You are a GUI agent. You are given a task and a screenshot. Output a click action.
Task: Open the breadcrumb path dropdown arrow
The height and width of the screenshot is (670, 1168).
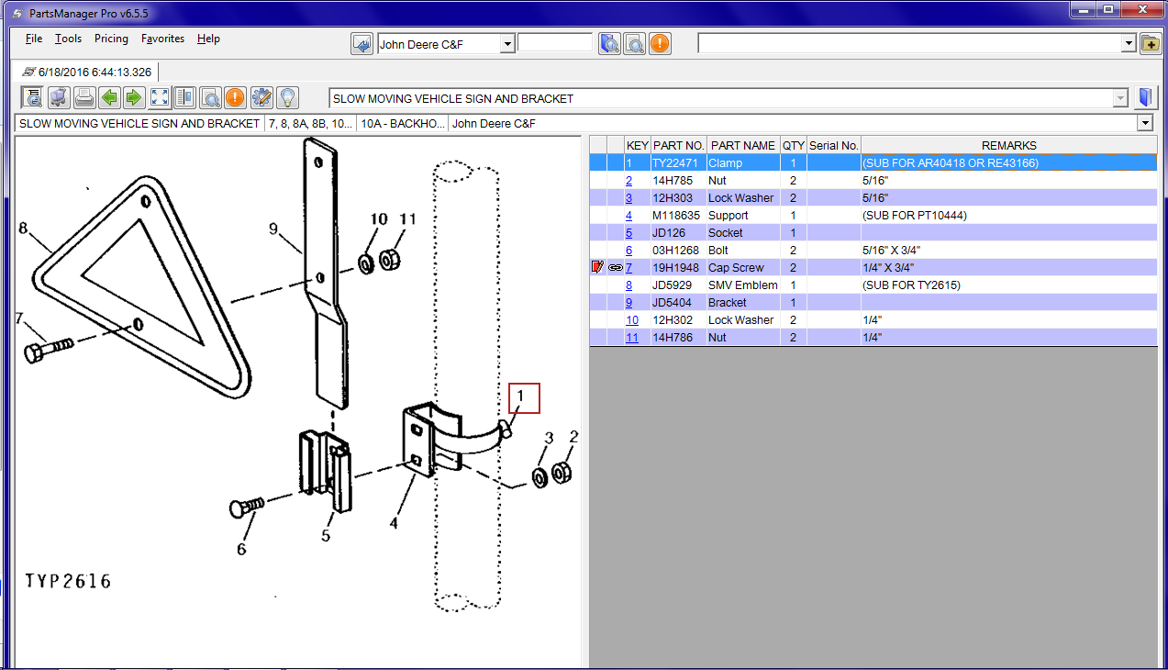(1145, 123)
